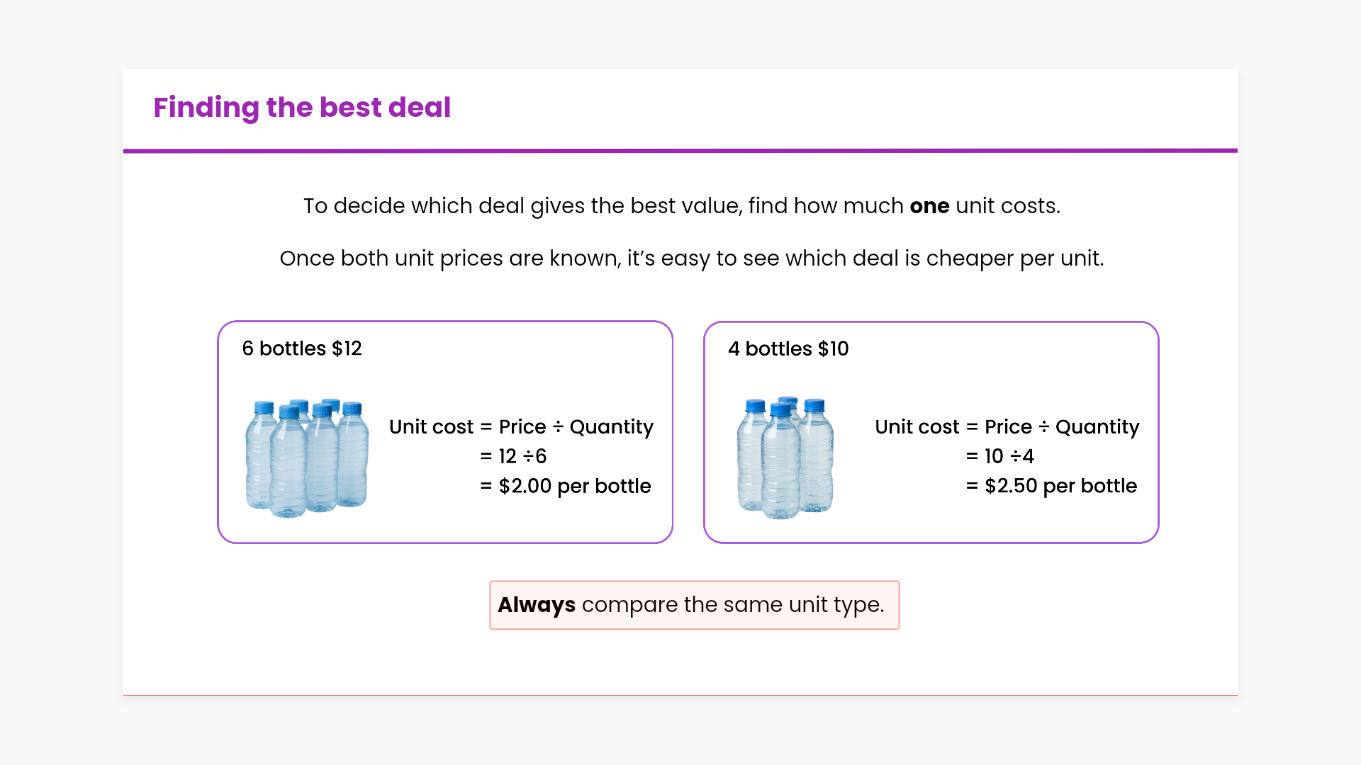The height and width of the screenshot is (765, 1361).
Task: Click "Quantity" in the 6 bottles card
Action: (x=612, y=427)
